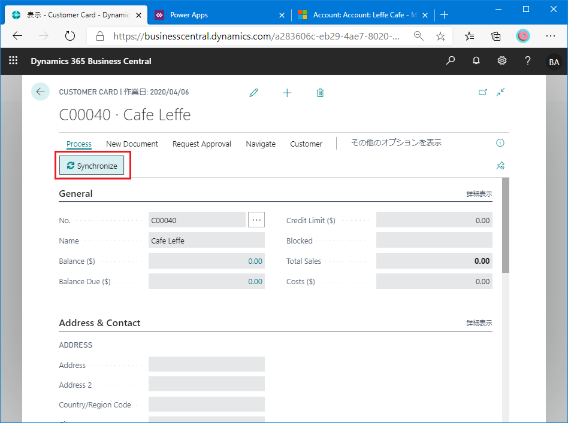Click the No. field C00040

[197, 220]
